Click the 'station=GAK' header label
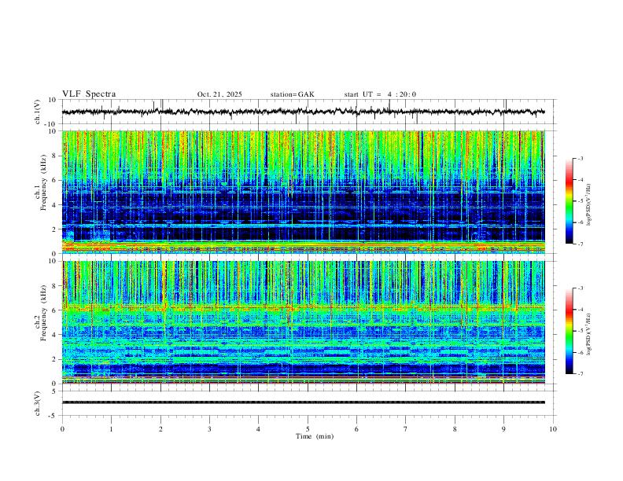Image resolution: width=623 pixels, height=481 pixels. coord(292,94)
